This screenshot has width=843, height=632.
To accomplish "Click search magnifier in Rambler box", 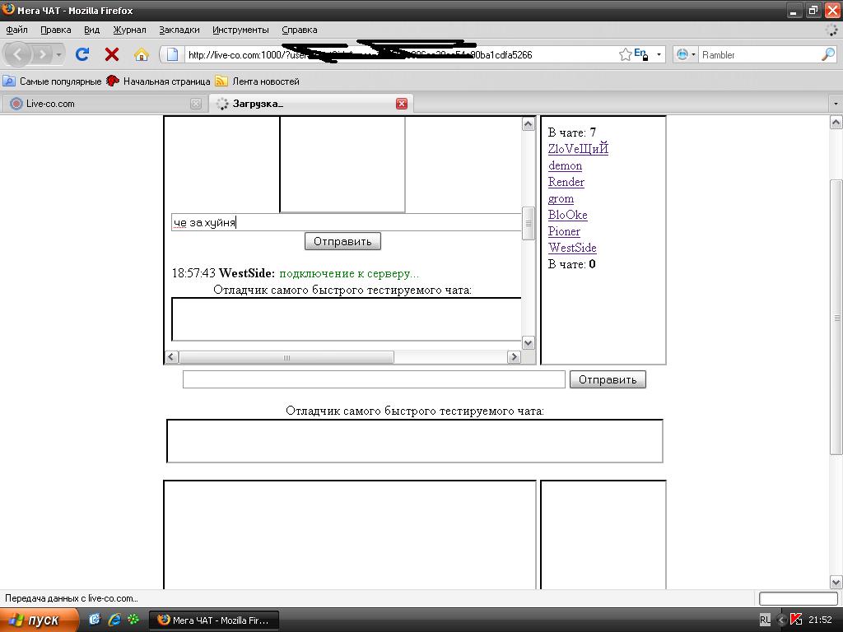I will tap(827, 54).
